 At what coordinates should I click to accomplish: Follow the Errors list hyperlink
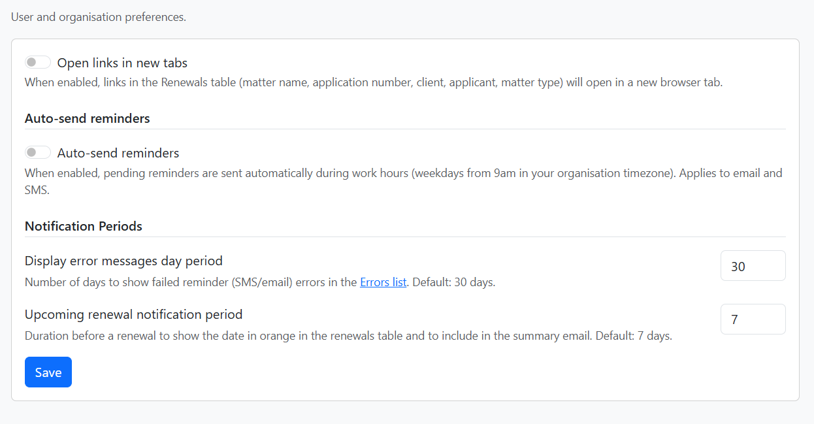tap(383, 282)
